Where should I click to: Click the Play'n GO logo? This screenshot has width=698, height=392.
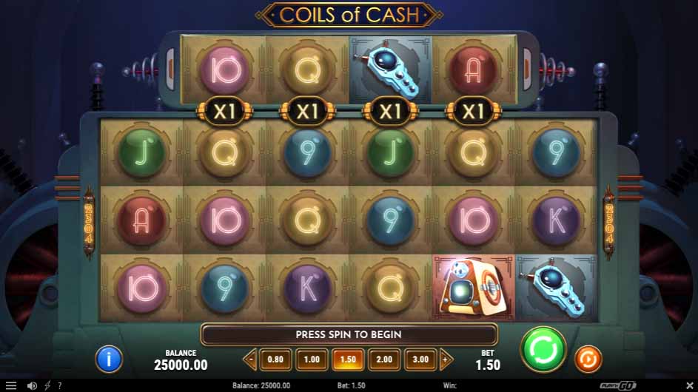coord(617,385)
